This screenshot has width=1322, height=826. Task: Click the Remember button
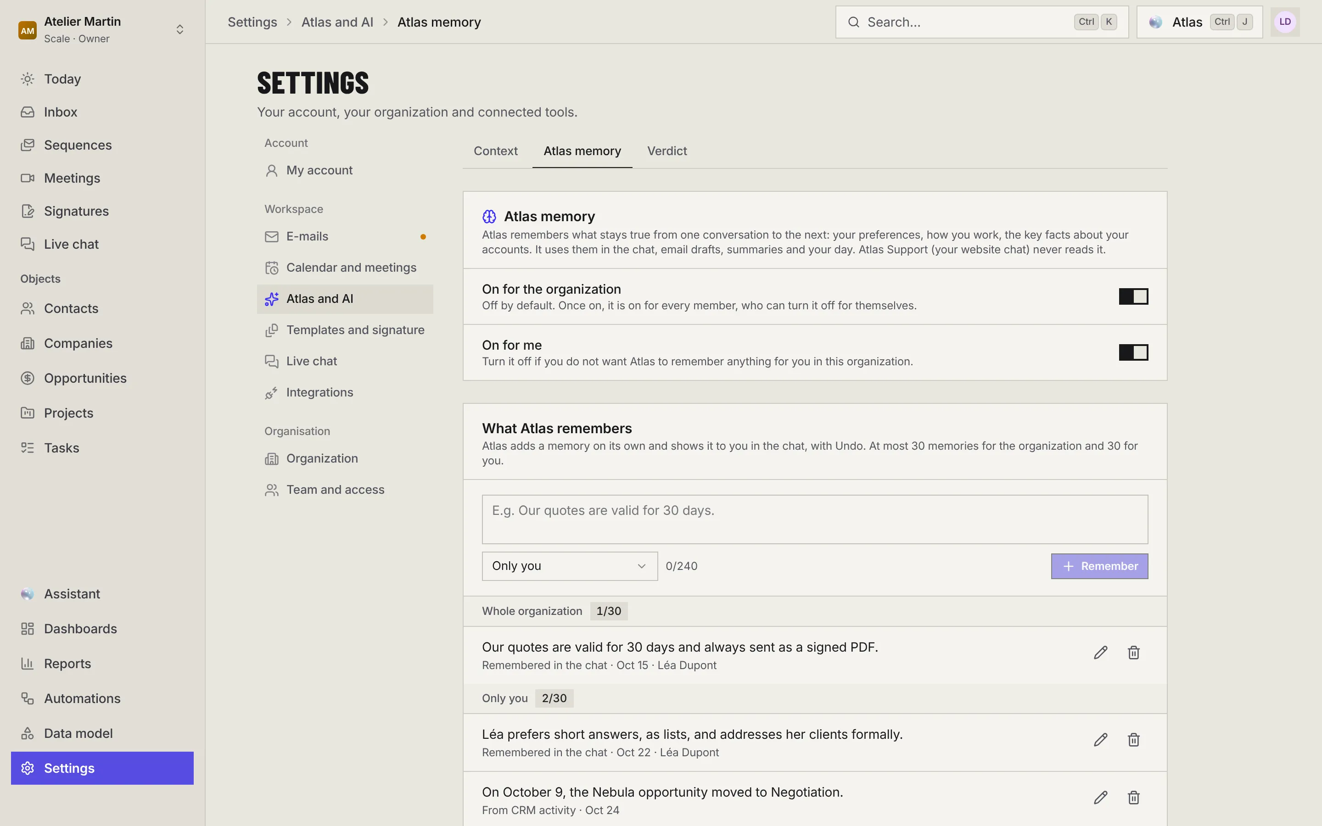(1099, 566)
